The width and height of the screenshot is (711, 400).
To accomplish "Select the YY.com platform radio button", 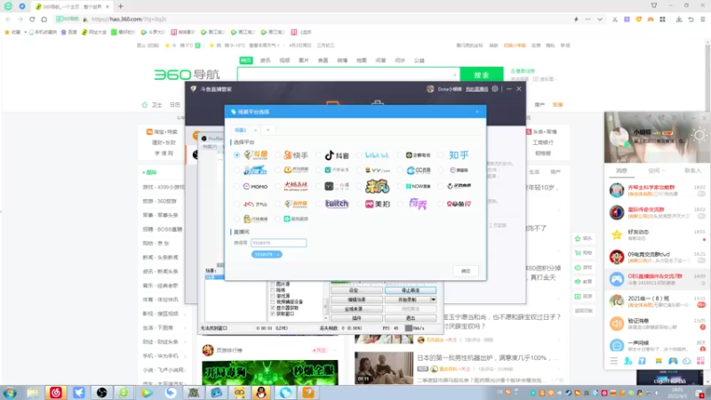I will pos(359,171).
